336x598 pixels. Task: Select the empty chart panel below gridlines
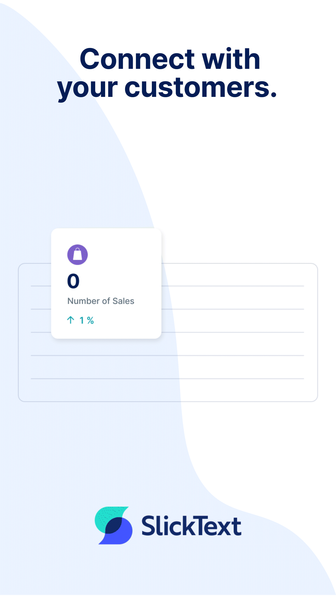pos(168,390)
